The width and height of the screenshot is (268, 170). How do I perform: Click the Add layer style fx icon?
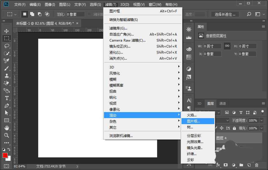[218, 165]
